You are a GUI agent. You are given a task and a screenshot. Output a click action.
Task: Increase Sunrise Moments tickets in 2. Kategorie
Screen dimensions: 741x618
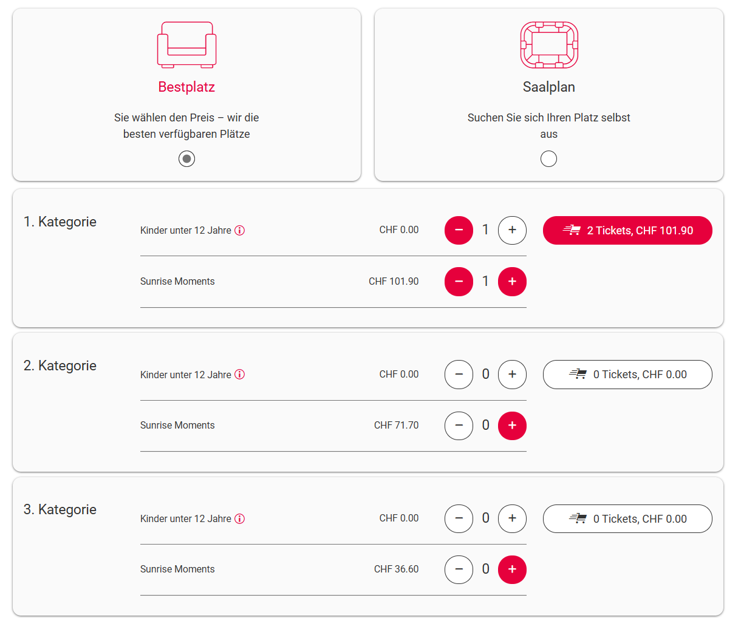[x=512, y=426]
